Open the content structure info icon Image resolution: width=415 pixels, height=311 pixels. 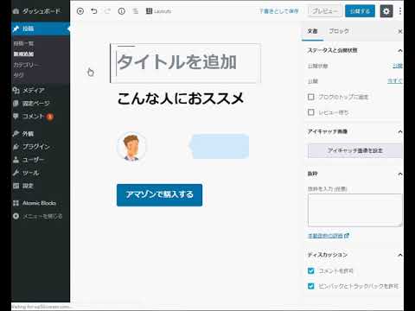pyautogui.click(x=122, y=11)
